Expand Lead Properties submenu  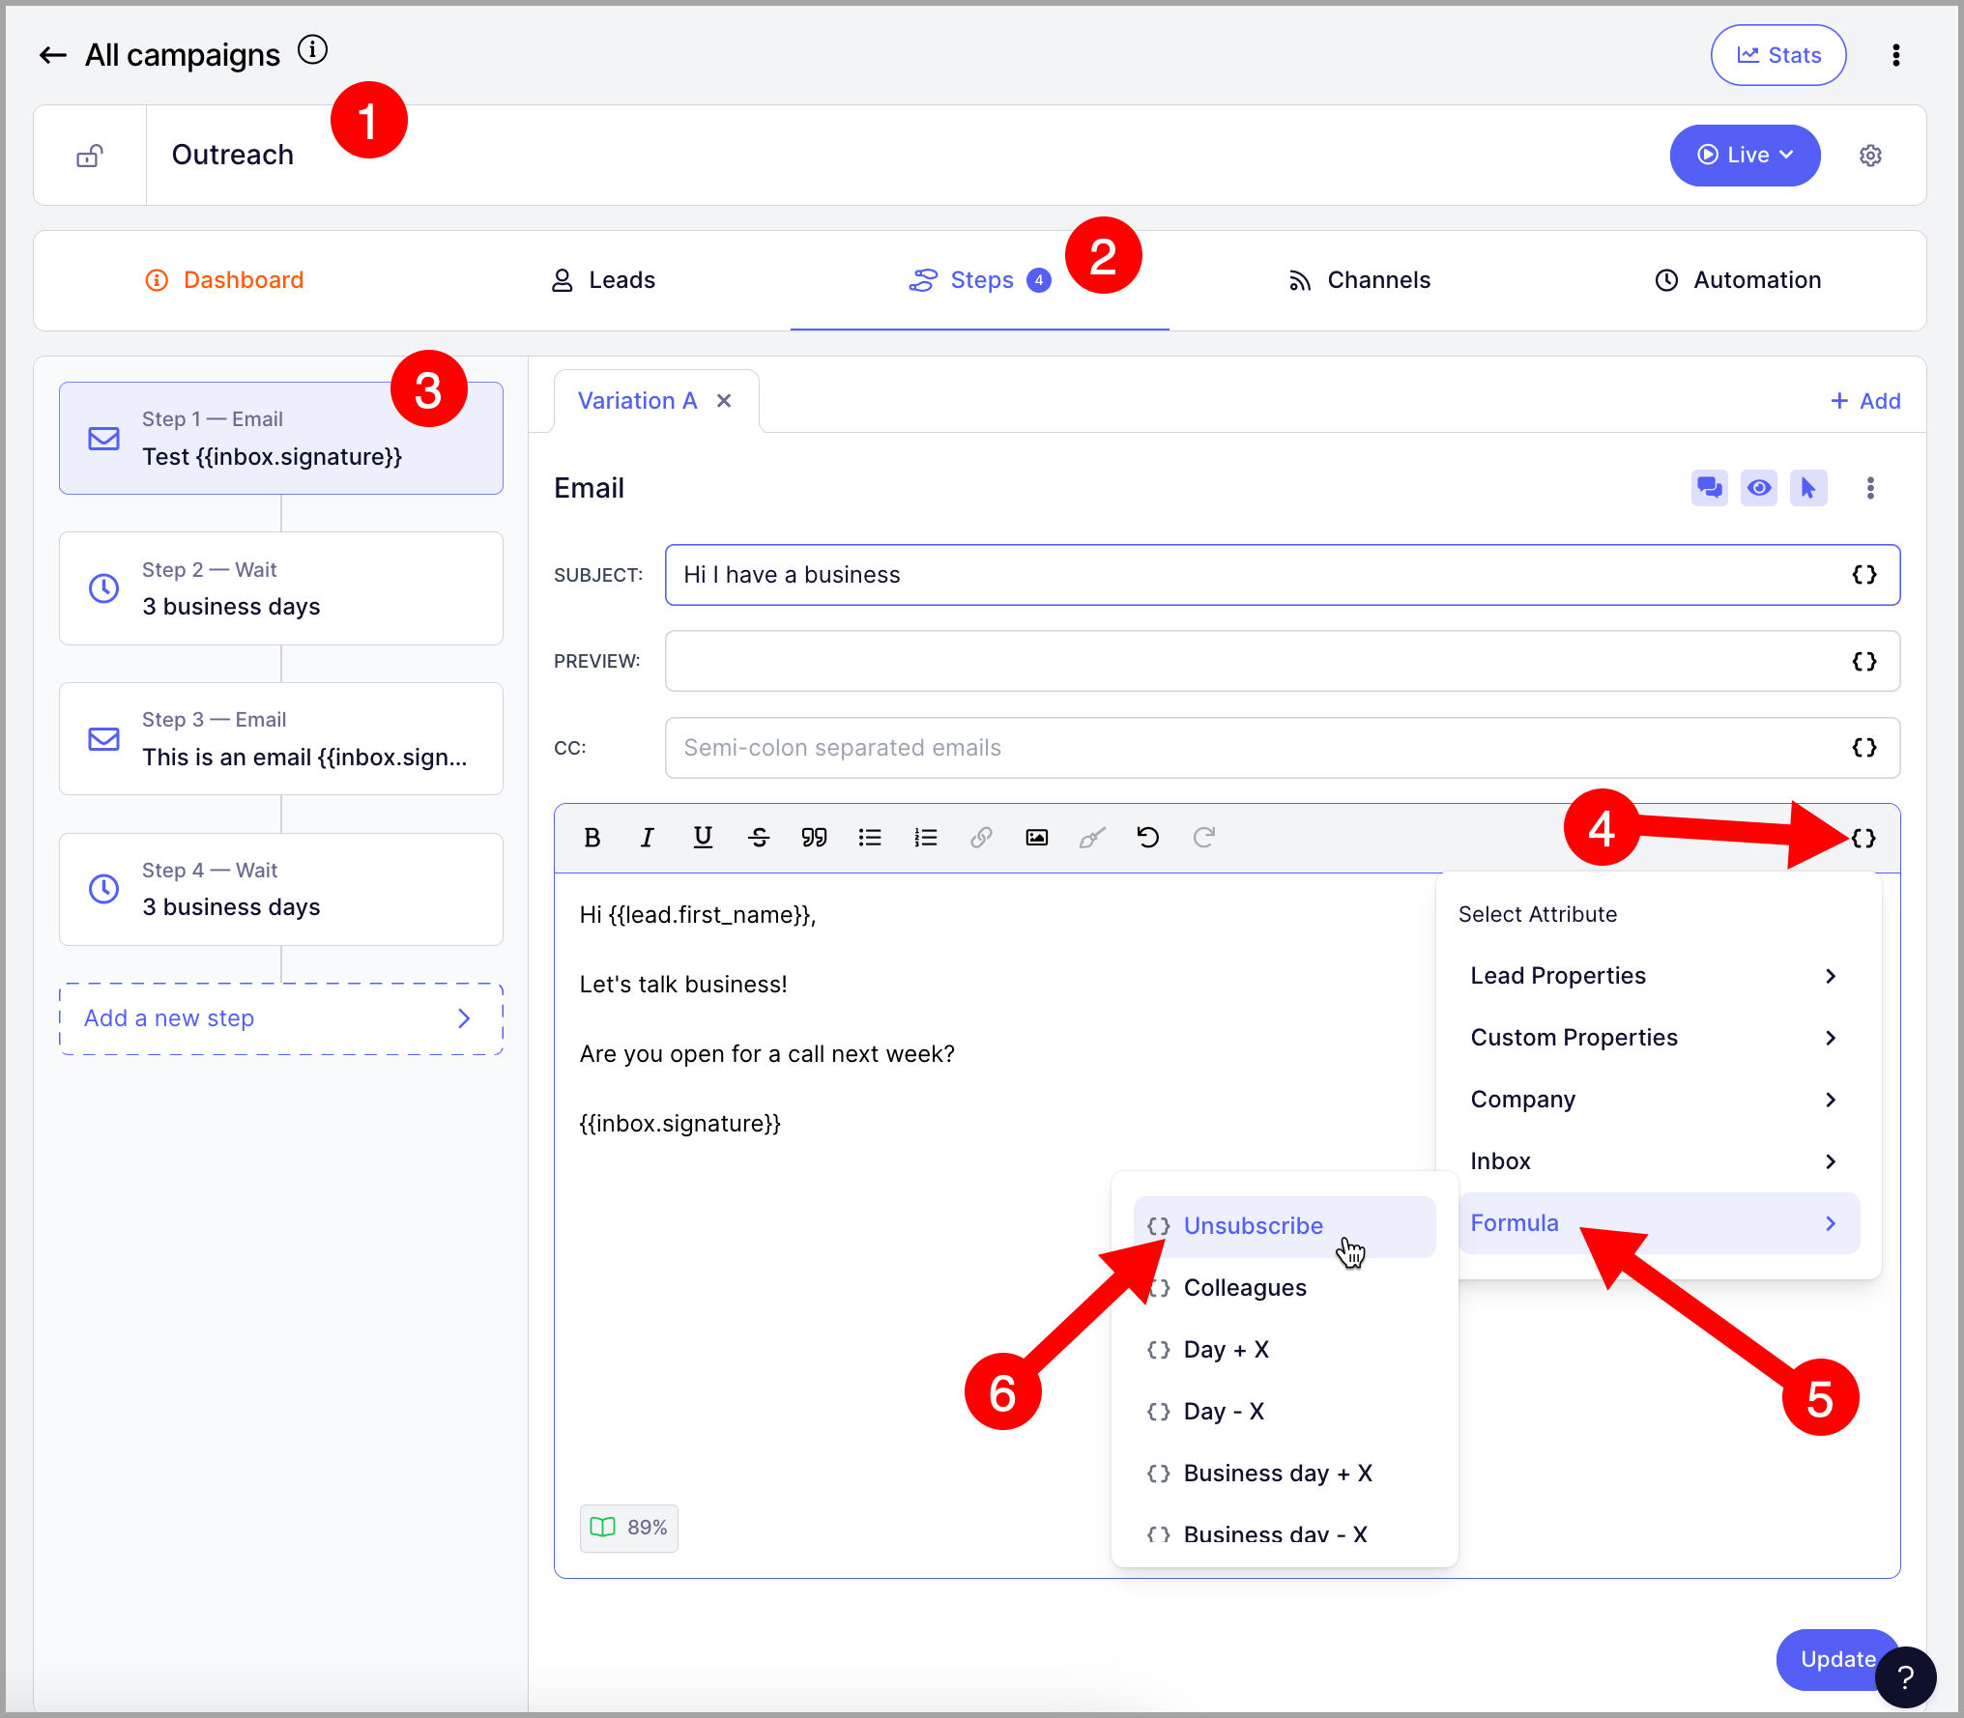pos(1659,976)
